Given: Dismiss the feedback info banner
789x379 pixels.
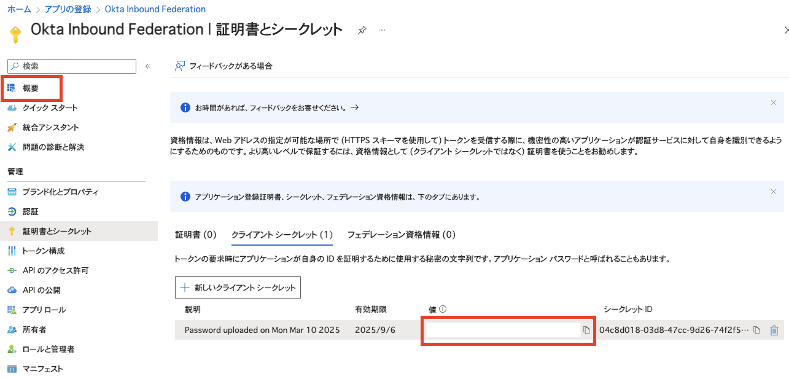Looking at the screenshot, I should pyautogui.click(x=774, y=103).
